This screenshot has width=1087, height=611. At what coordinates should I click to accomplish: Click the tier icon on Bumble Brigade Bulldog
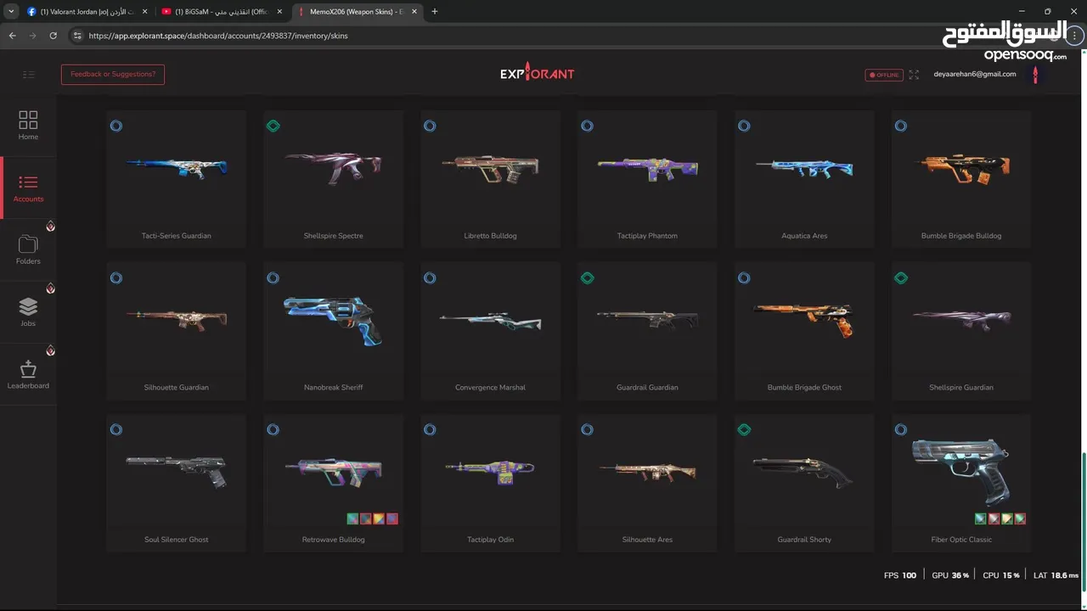[x=901, y=126]
